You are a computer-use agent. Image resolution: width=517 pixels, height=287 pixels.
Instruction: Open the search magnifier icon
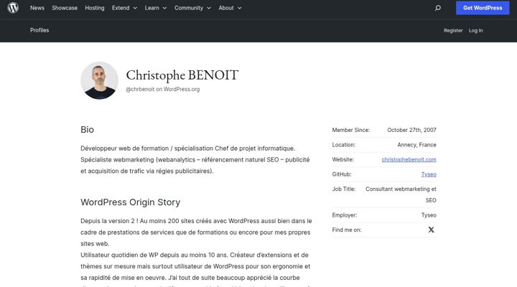[x=437, y=8]
